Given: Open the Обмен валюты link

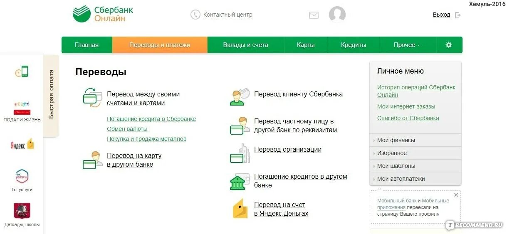Looking at the screenshot, I should (x=127, y=129).
